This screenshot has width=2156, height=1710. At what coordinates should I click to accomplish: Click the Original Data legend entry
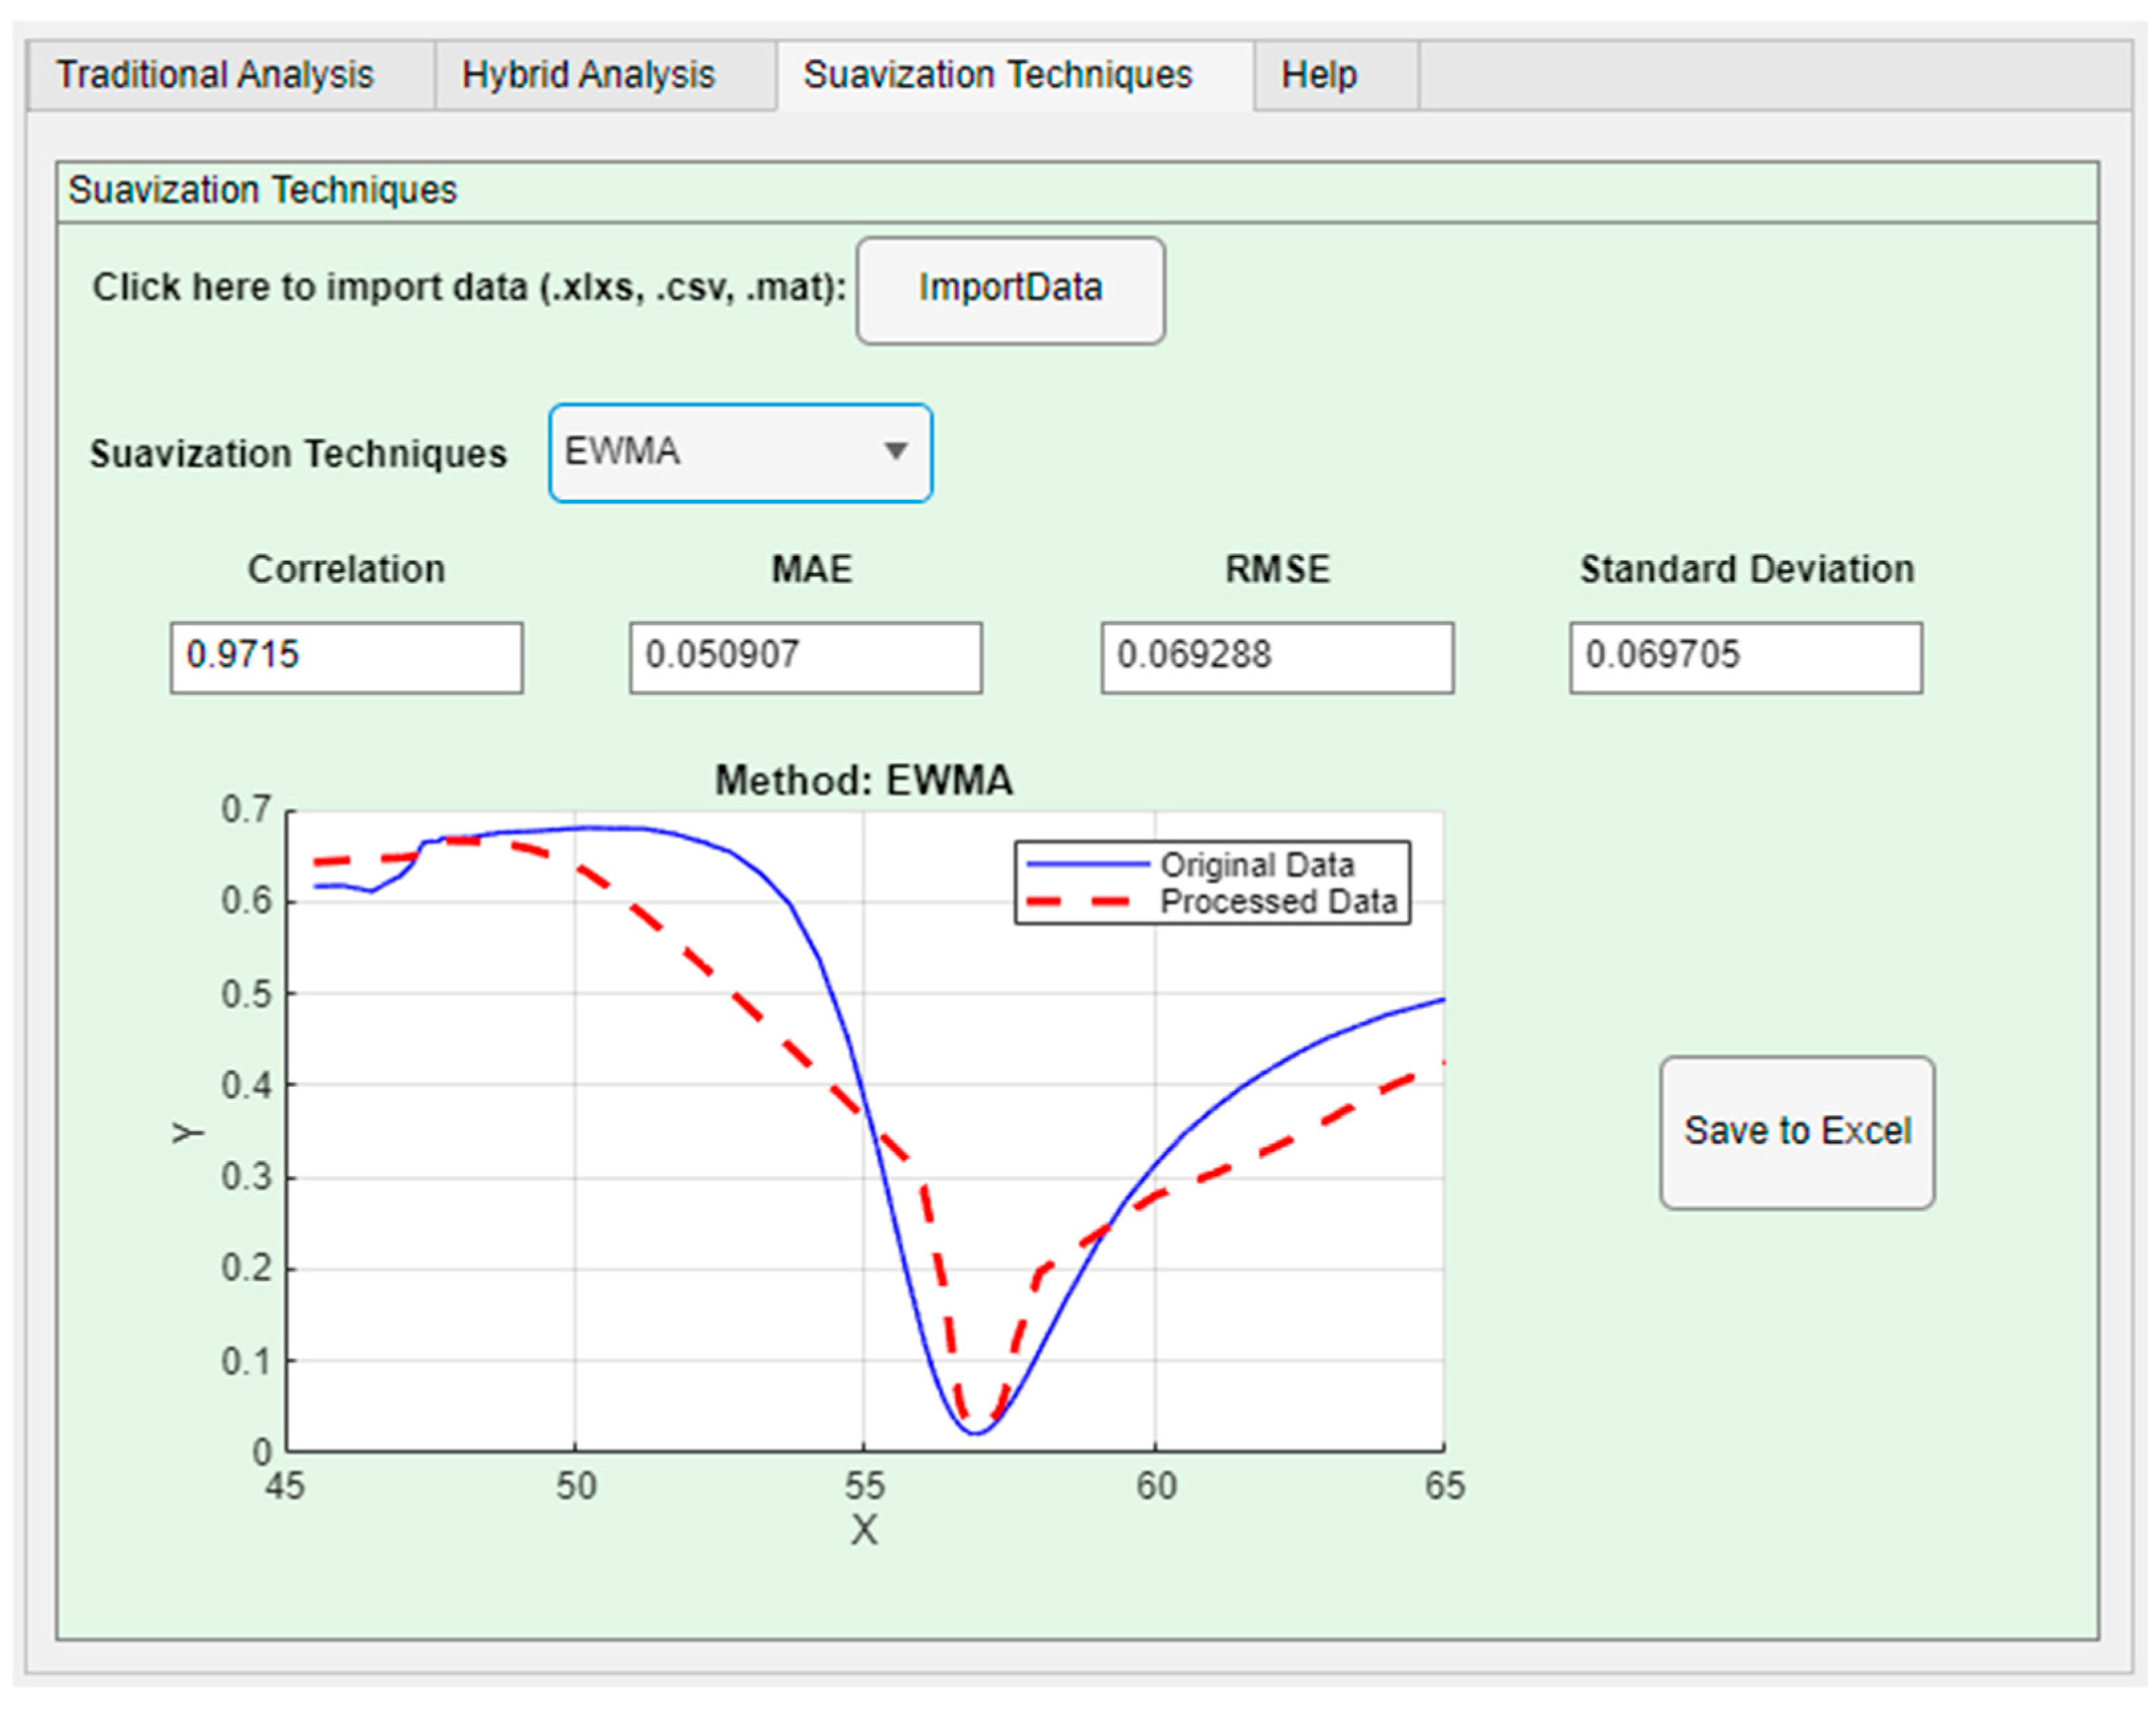pyautogui.click(x=1256, y=864)
